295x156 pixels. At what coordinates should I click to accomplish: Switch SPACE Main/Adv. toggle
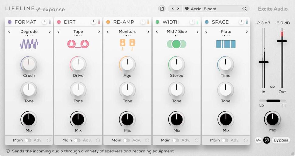click(225, 140)
